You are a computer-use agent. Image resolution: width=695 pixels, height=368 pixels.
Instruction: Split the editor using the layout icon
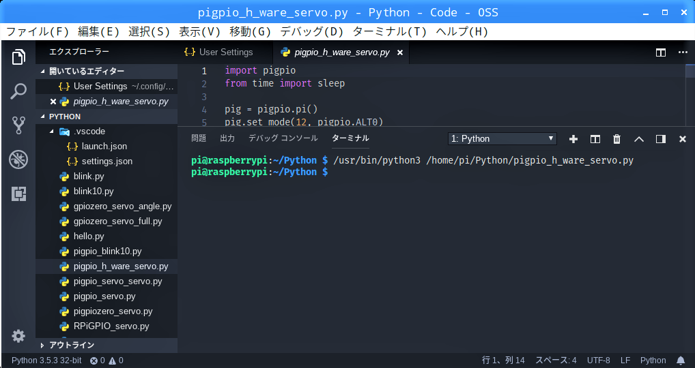click(x=661, y=52)
